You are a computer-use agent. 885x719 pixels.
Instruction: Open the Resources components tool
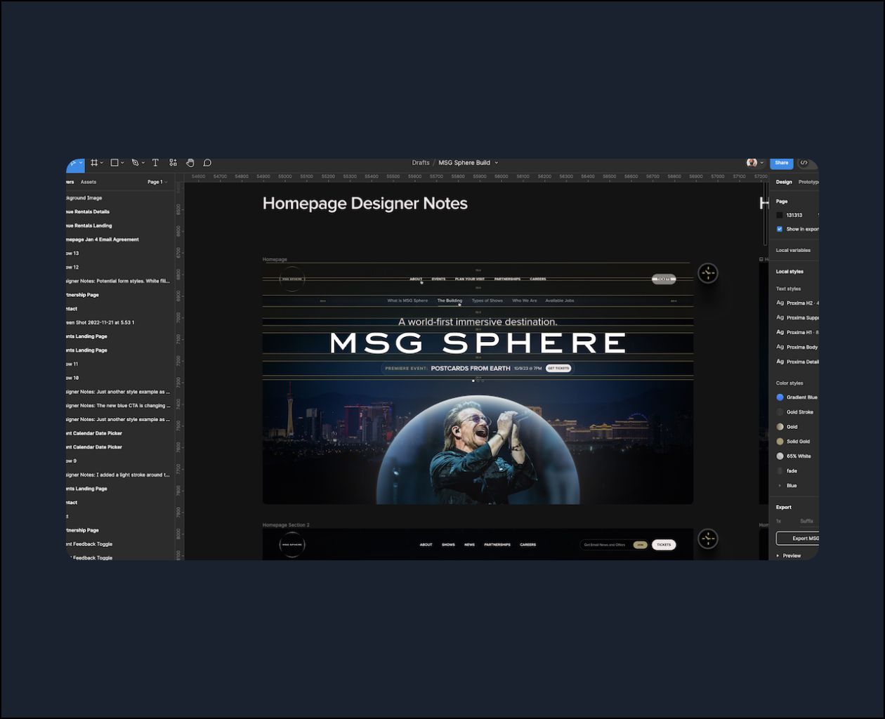(173, 163)
